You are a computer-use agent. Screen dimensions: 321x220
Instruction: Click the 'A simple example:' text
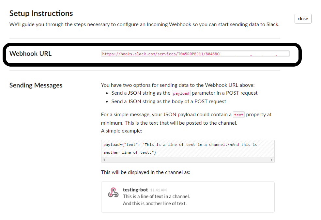point(122,131)
